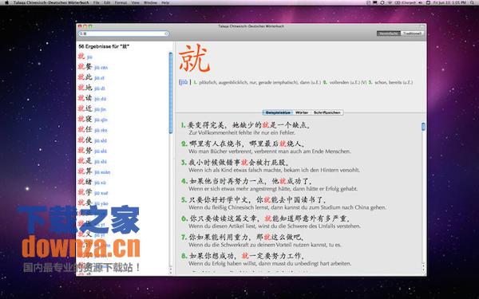Click example sentence 1 'Zur Vollkommenheit fehlte ihr'
This screenshot has height=299, width=479.
coord(245,128)
